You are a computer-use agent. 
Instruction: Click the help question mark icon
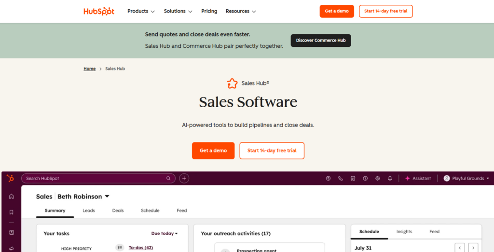click(365, 179)
